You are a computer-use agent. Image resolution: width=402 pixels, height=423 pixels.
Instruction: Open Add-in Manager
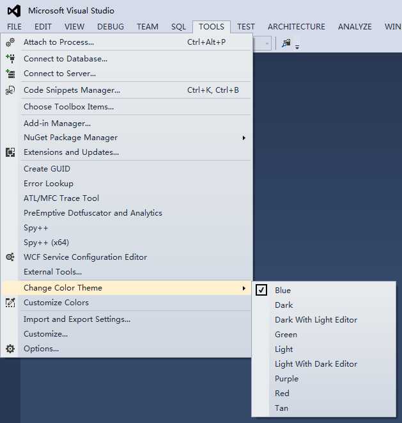pos(127,124)
